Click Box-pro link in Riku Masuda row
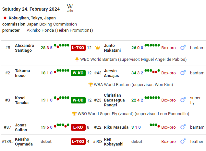This screenshot has width=206, height=151. [168, 127]
